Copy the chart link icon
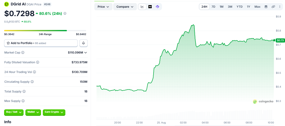This screenshot has width=285, height=126. click(x=273, y=7)
